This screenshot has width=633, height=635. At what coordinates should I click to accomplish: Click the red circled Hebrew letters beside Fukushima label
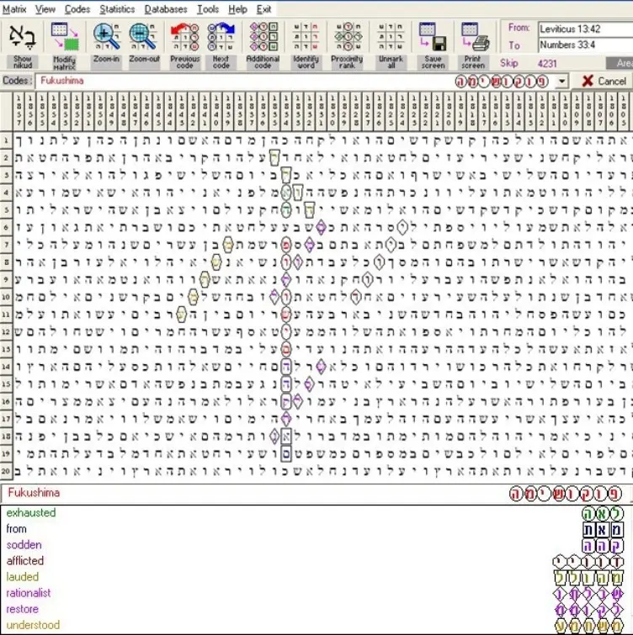(x=566, y=494)
